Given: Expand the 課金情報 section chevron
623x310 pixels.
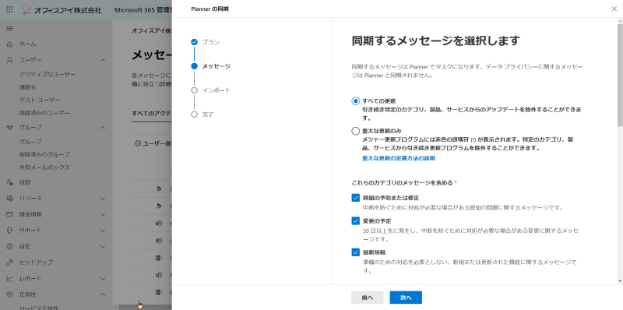Looking at the screenshot, I should (x=103, y=214).
